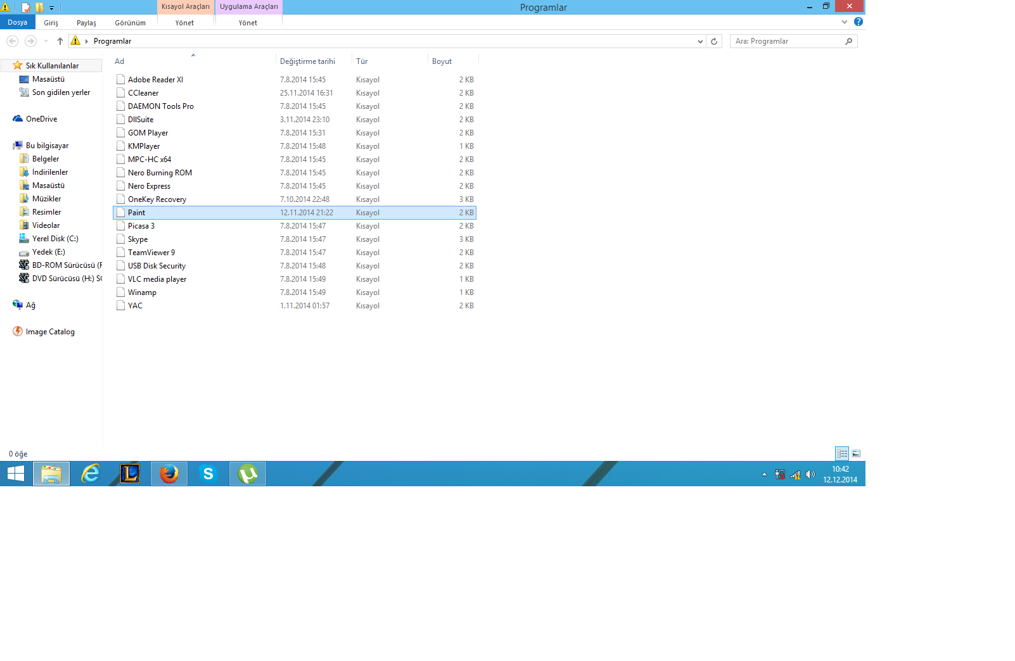This screenshot has height=661, width=1015.
Task: Select OneKey Recovery shortcut
Action: point(295,199)
